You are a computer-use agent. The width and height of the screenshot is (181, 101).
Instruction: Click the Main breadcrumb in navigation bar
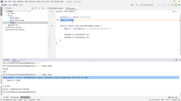tap(16, 5)
